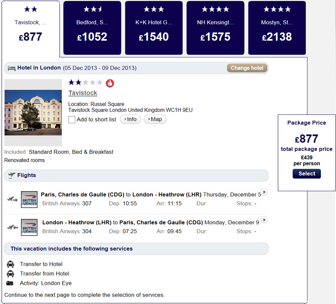
Task: Click British Airways logo for flight 307
Action: click(x=29, y=200)
